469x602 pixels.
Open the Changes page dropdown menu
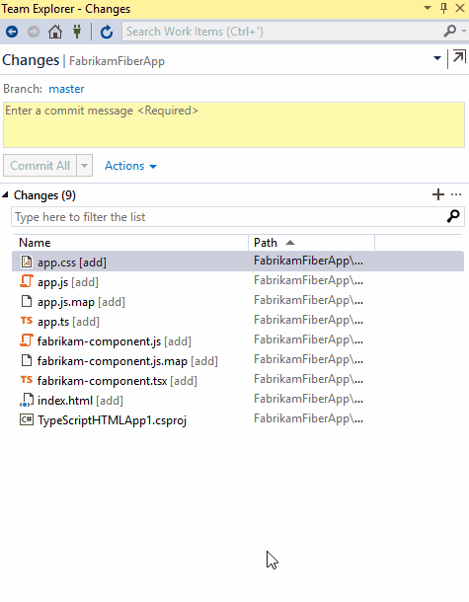(436, 58)
